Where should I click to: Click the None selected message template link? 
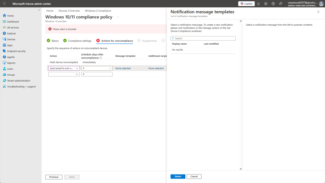pyautogui.click(x=123, y=68)
